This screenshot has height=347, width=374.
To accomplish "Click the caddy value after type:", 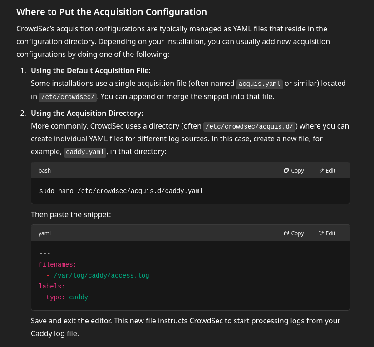I will pyautogui.click(x=79, y=297).
